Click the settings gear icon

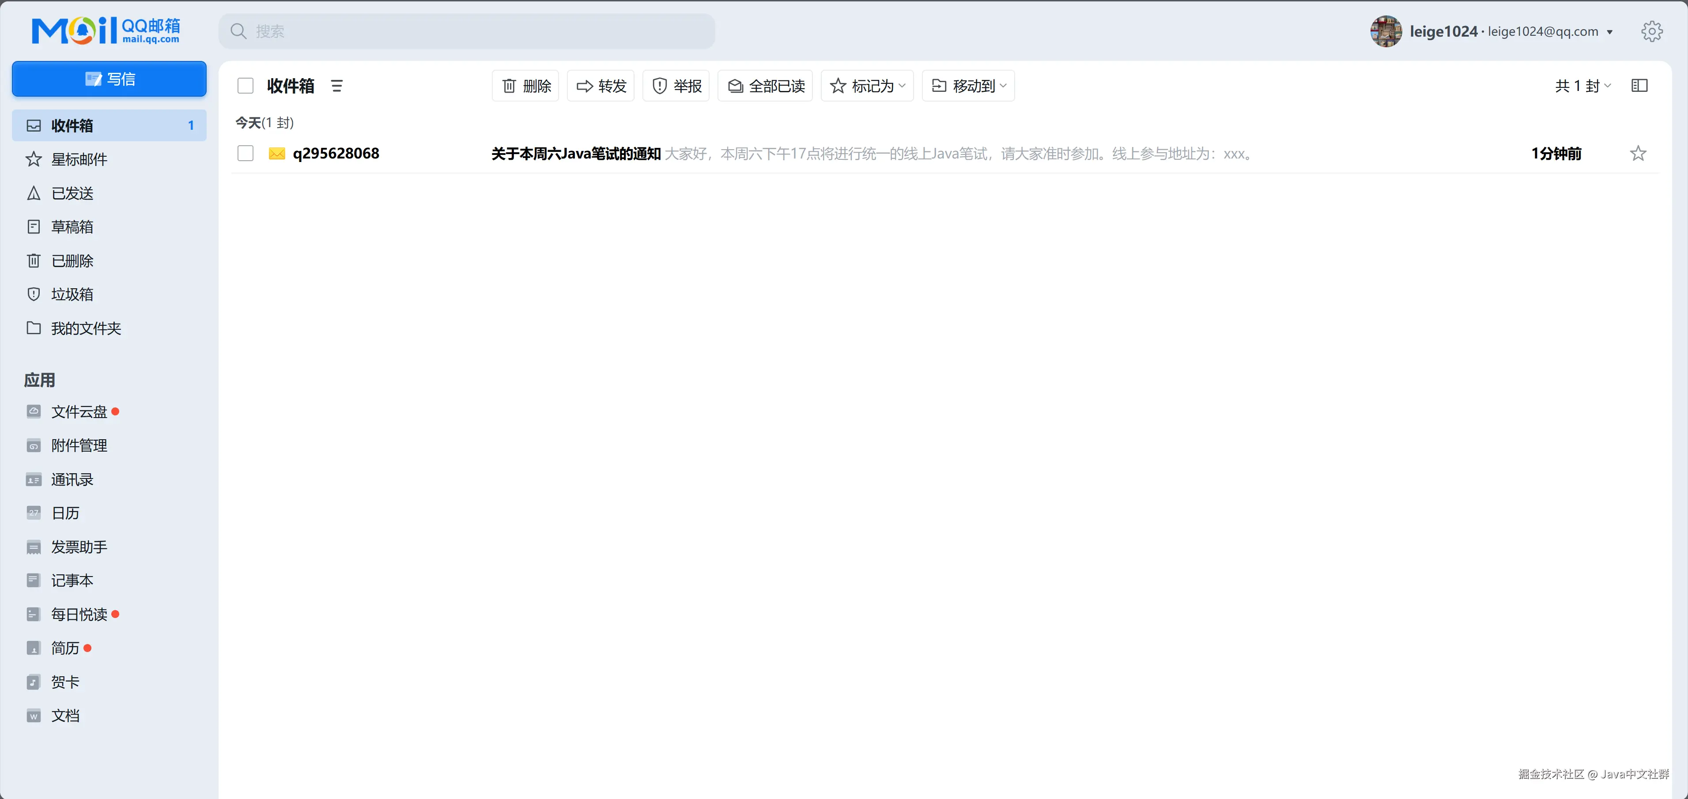click(x=1651, y=31)
